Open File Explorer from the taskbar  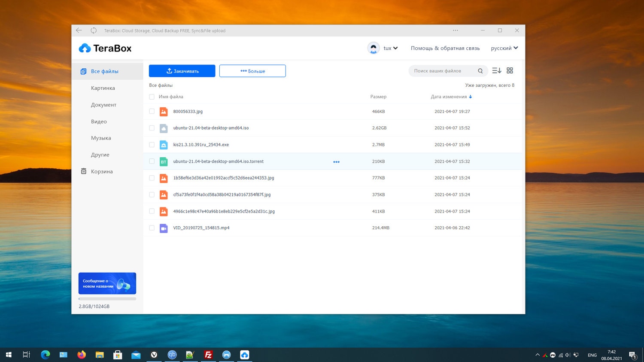(100, 355)
